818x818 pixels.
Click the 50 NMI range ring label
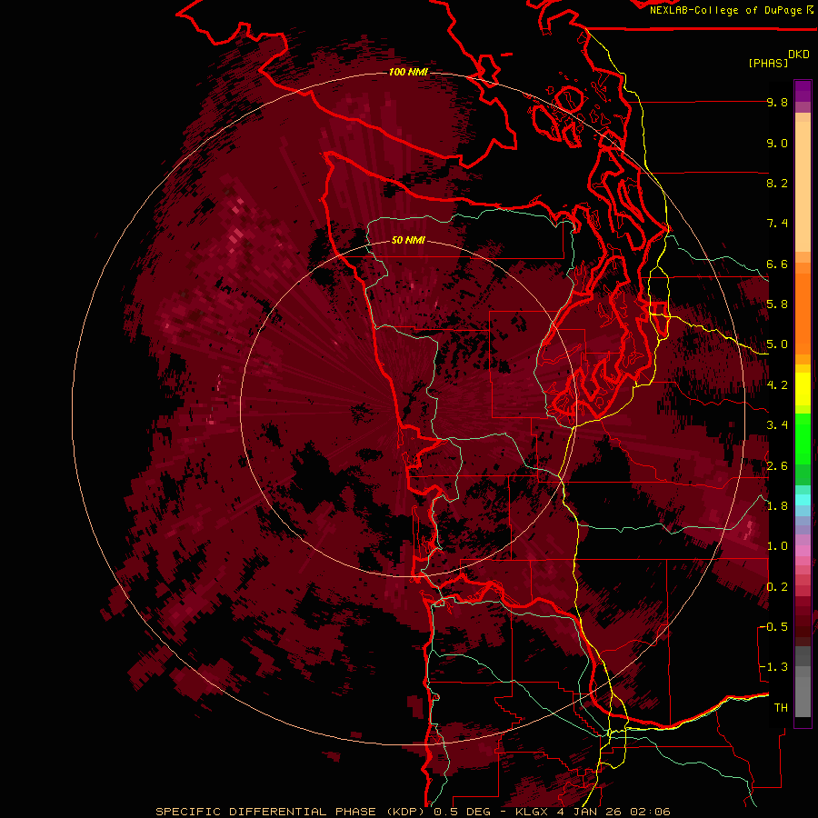point(408,240)
